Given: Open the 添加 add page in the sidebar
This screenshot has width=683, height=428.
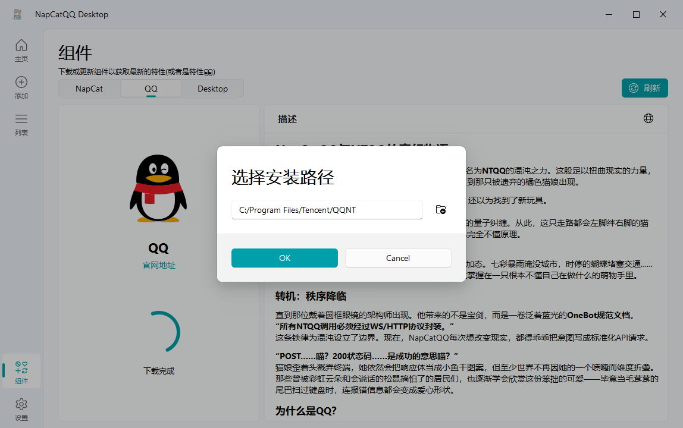Looking at the screenshot, I should click(21, 87).
